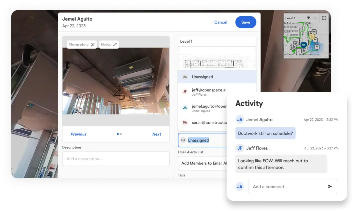Click the Cancel link
The width and height of the screenshot is (354, 212).
point(221,22)
